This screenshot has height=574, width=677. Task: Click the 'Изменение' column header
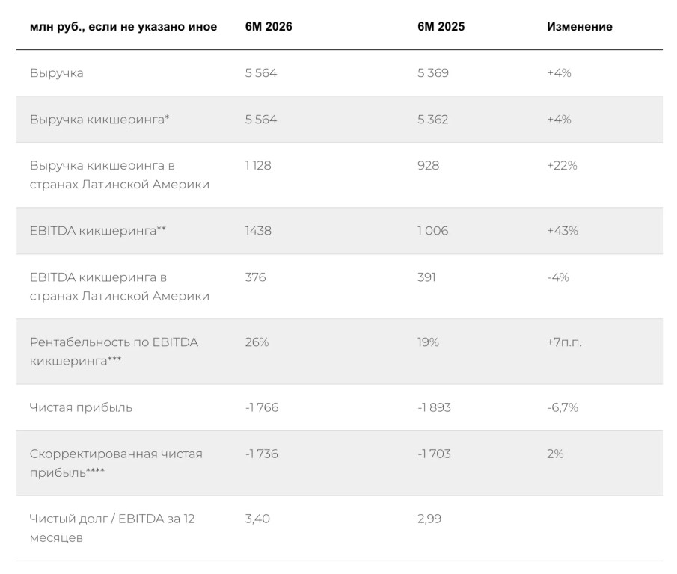580,27
